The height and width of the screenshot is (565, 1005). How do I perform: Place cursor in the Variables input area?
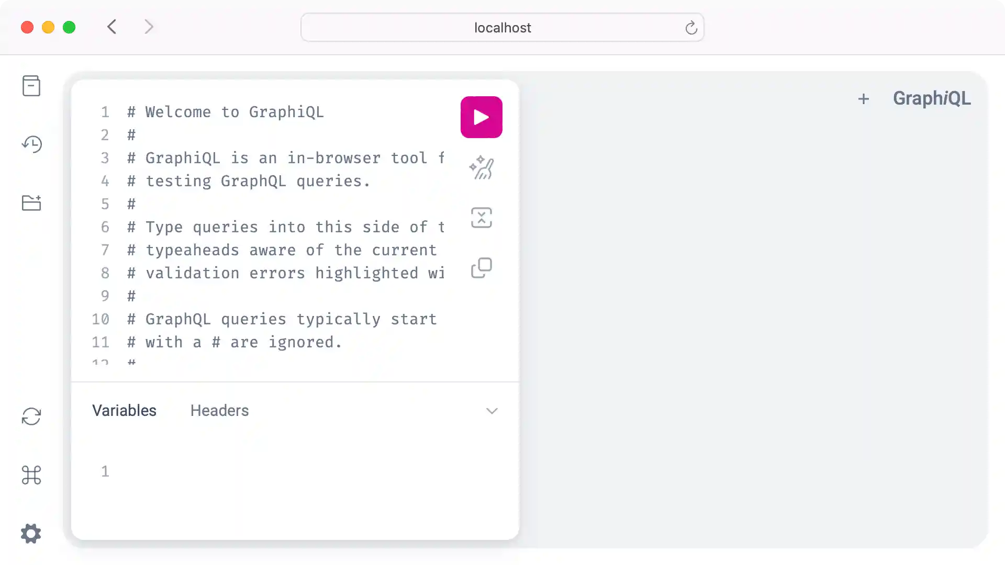coord(262,471)
